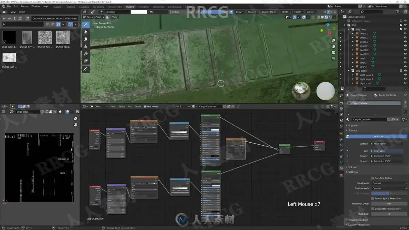Open the Texture Mask dropdown
Image resolution: width=409 pixels, height=230 pixels.
(x=270, y=12)
